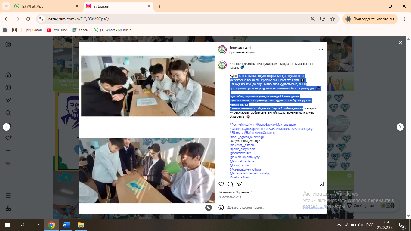411x231 pixels.
Task: Save the post with bookmark icon
Action: [321, 184]
